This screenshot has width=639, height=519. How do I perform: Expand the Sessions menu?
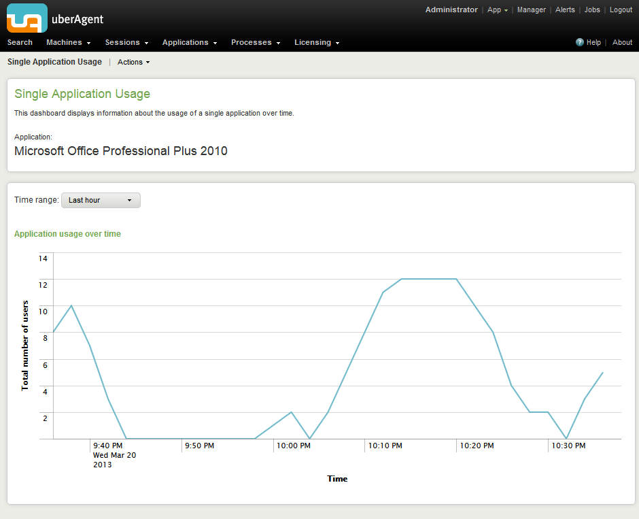pos(126,42)
